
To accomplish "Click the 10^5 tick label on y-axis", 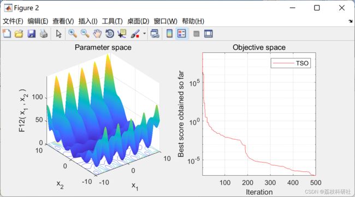I will (194, 83).
